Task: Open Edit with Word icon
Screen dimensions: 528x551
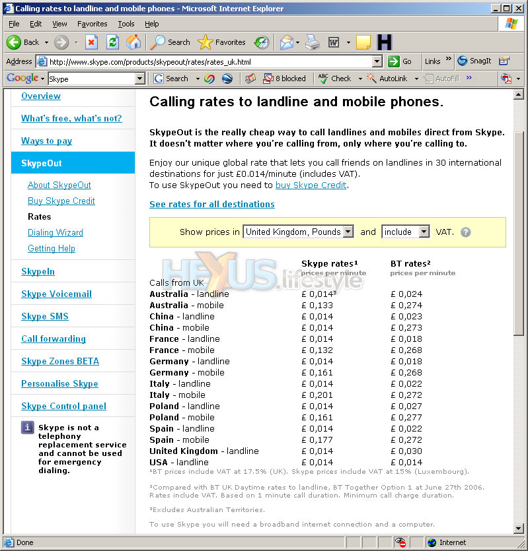Action: 333,42
